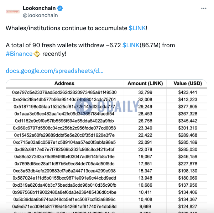
Task: Click the Address column header
Action: point(64,84)
